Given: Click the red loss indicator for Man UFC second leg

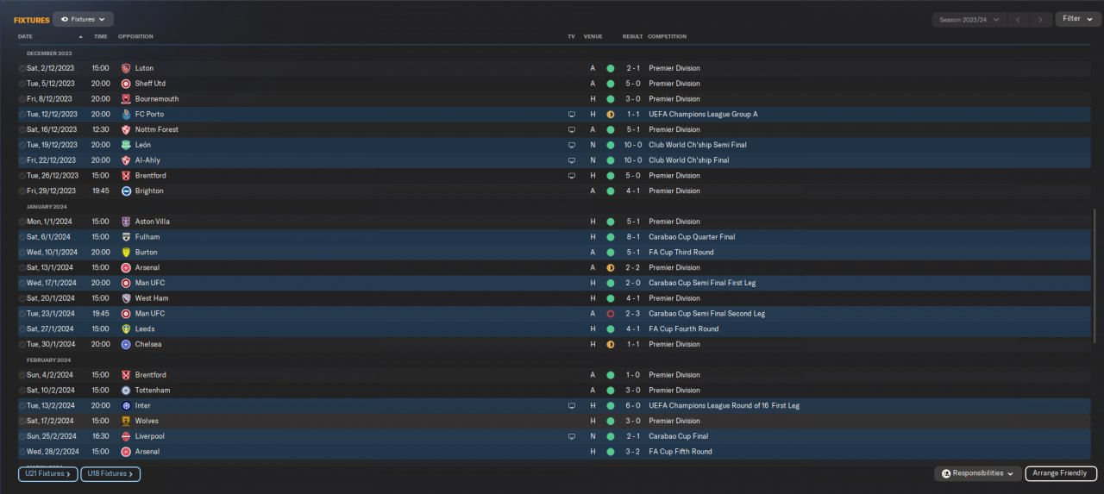Looking at the screenshot, I should [x=610, y=314].
